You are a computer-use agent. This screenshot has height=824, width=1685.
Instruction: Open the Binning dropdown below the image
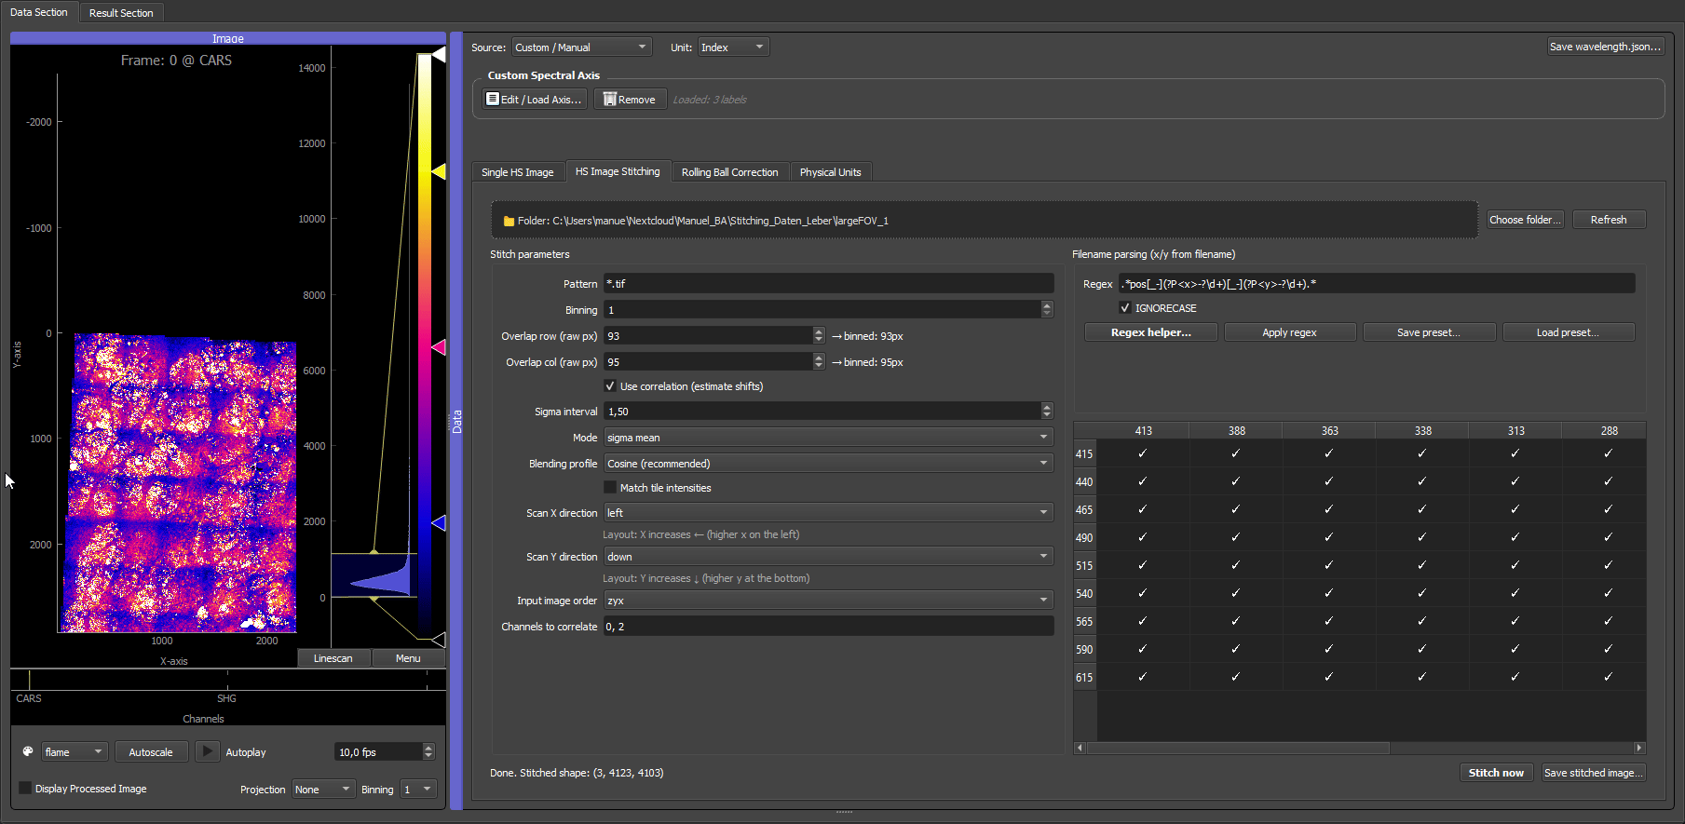click(418, 790)
